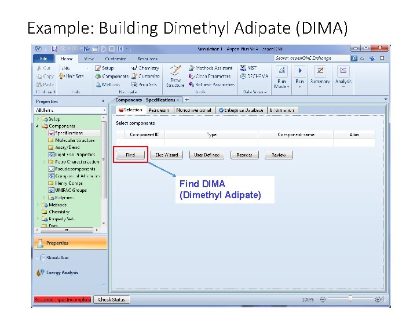Switch to the Customize ribbon tab
The image size is (417, 313).
click(x=115, y=59)
